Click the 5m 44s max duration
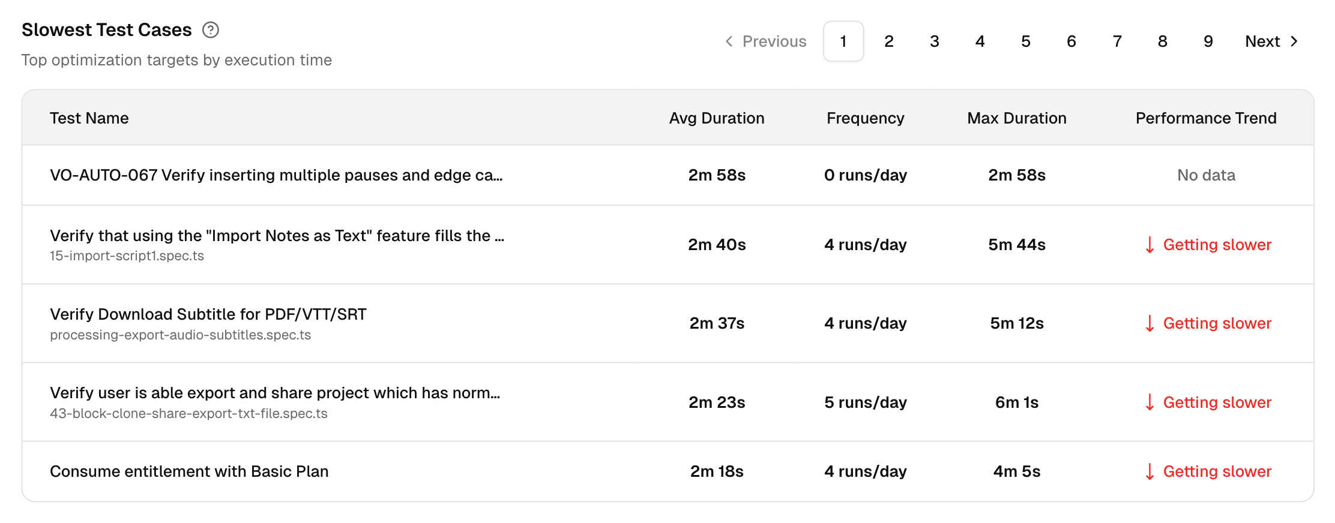This screenshot has height=523, width=1335. (1017, 245)
